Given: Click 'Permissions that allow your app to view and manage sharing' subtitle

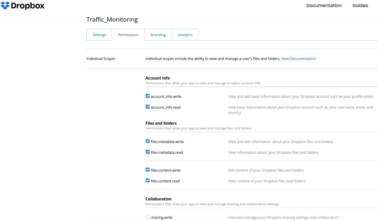Looking at the screenshot, I should click(212, 204).
